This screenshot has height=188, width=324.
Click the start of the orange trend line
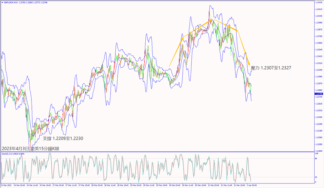point(169,66)
